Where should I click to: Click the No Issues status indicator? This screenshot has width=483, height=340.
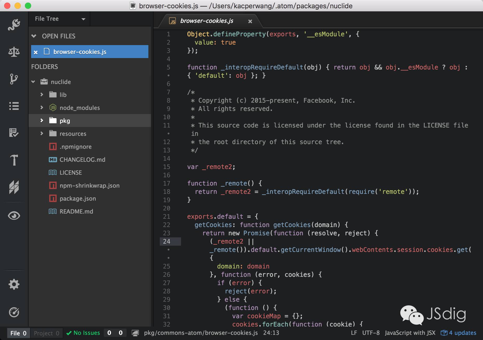83,333
